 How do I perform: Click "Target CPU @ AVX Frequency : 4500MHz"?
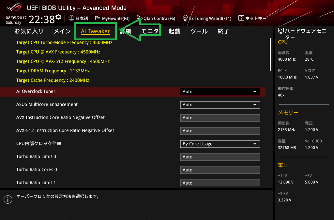58,52
